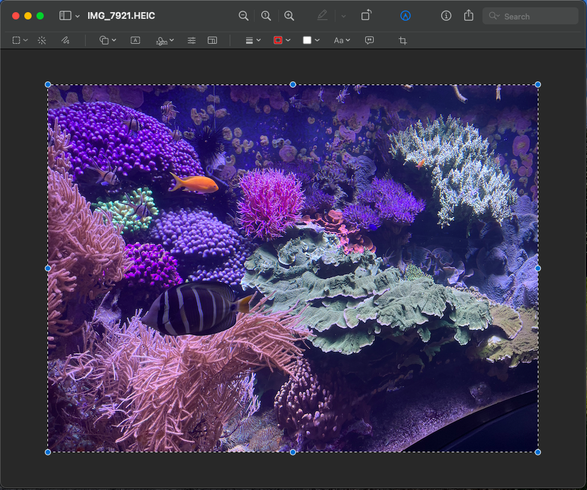The image size is (587, 490).
Task: Open the Text Style Aa dropdown
Action: [342, 40]
